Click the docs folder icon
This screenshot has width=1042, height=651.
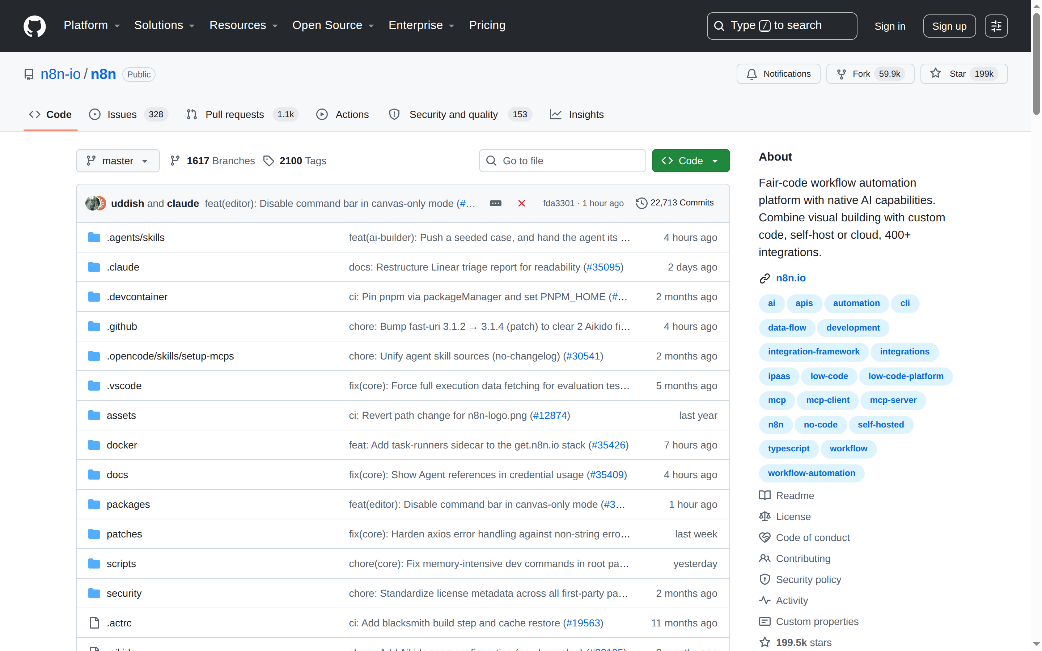94,475
